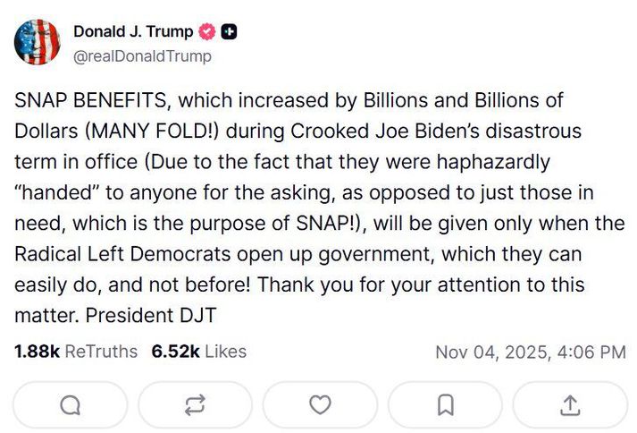The width and height of the screenshot is (637, 433).
Task: View the 1.88k ReTruths list
Action: 76,352
